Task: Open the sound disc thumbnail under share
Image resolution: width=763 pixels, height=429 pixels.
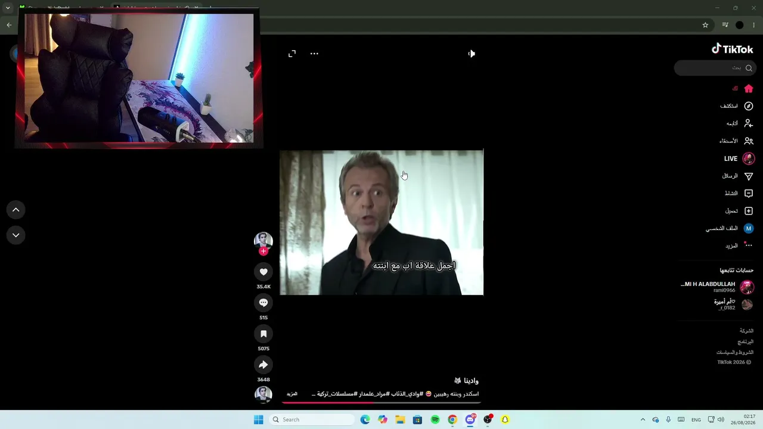Action: (263, 394)
